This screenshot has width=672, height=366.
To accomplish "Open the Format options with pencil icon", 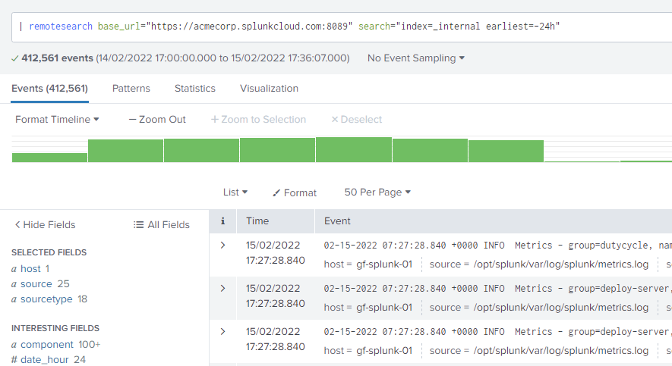I will (295, 192).
